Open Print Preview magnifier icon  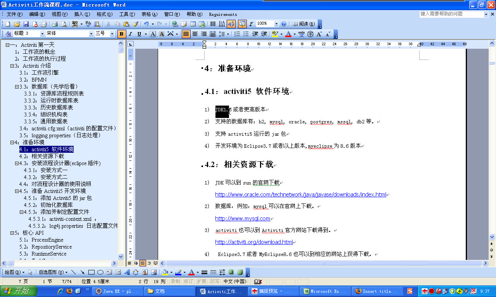point(64,24)
